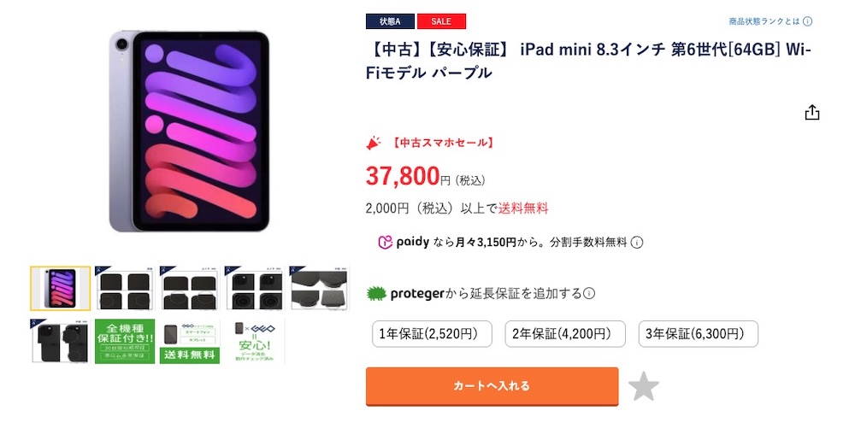View the GEO 安心 thumbnail image
855x446 pixels.
click(255, 341)
